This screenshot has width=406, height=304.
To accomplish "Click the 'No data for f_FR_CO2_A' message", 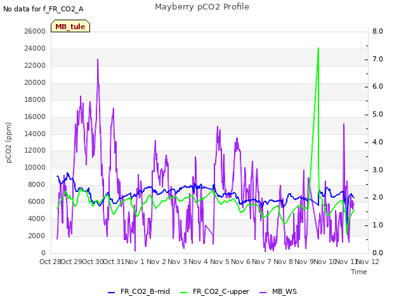I will pyautogui.click(x=43, y=9).
